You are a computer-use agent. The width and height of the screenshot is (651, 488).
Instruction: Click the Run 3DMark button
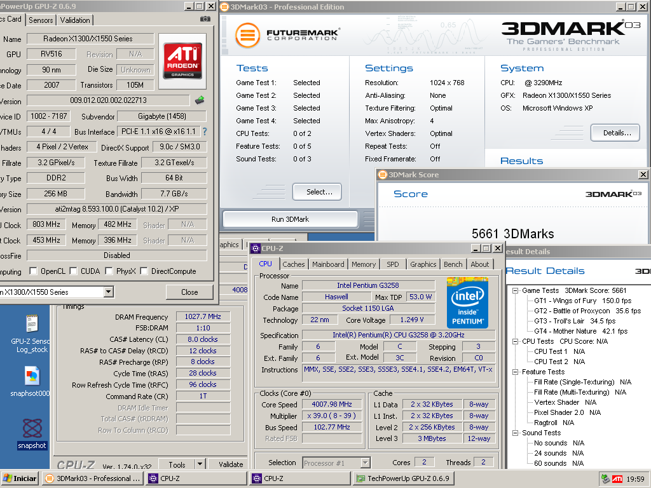tap(290, 219)
